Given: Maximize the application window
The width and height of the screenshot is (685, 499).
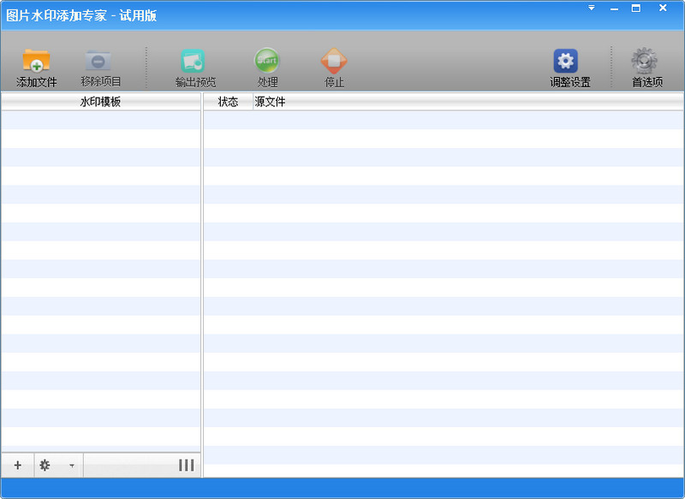Looking at the screenshot, I should pos(636,8).
